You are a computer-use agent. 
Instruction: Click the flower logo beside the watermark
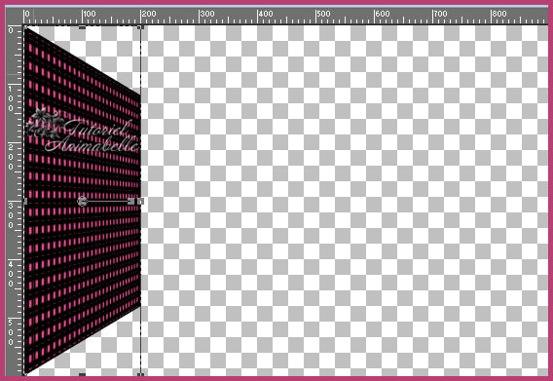click(x=44, y=123)
